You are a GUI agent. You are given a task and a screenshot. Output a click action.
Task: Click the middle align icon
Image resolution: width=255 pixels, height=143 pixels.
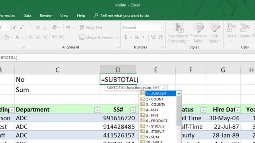pos(38,27)
